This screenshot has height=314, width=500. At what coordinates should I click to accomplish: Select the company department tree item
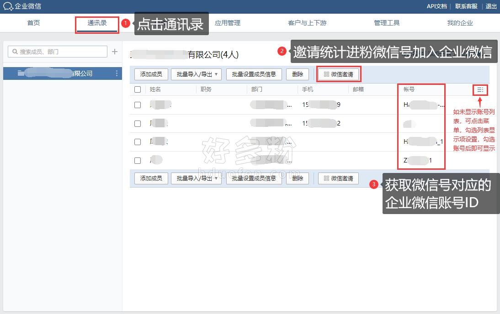tap(63, 73)
